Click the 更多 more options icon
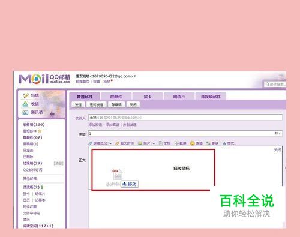 [208, 143]
